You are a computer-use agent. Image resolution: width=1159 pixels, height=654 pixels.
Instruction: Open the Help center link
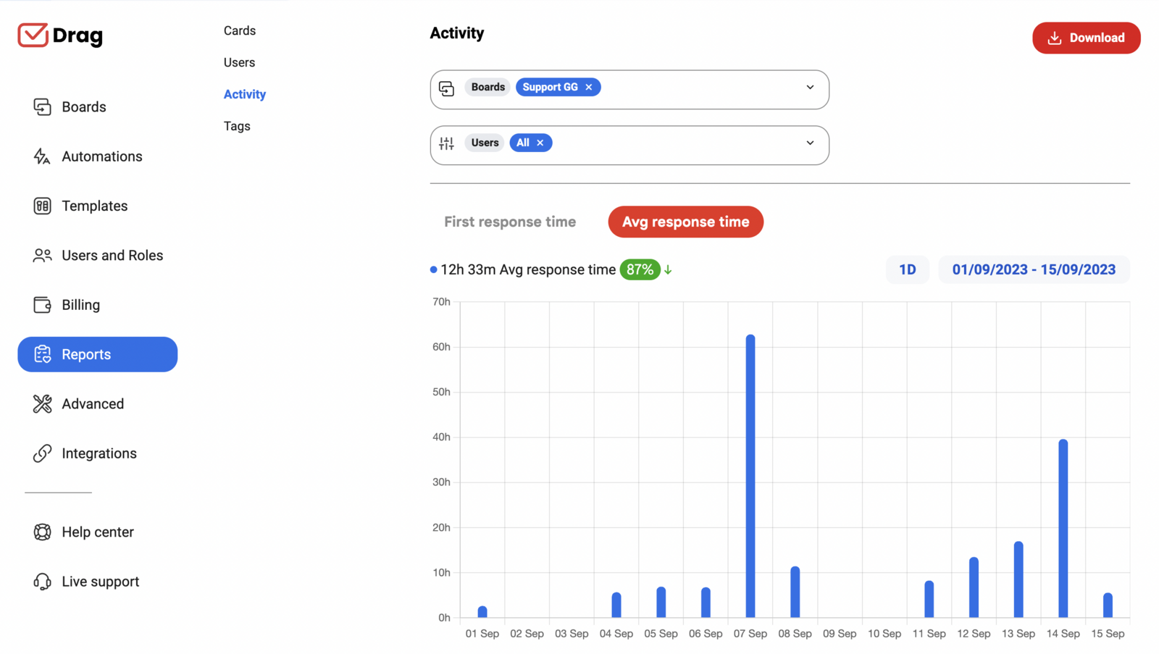[98, 532]
